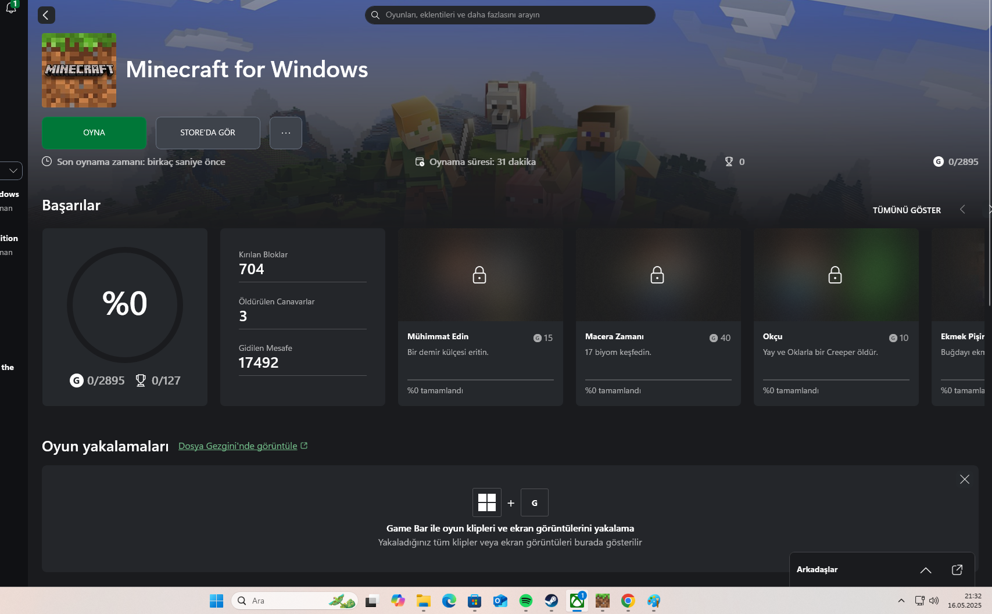This screenshot has height=614, width=992.
Task: Open the three-dots more options button
Action: click(x=286, y=133)
